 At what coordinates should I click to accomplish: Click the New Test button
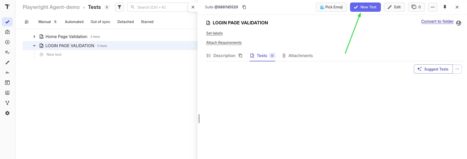(x=365, y=7)
